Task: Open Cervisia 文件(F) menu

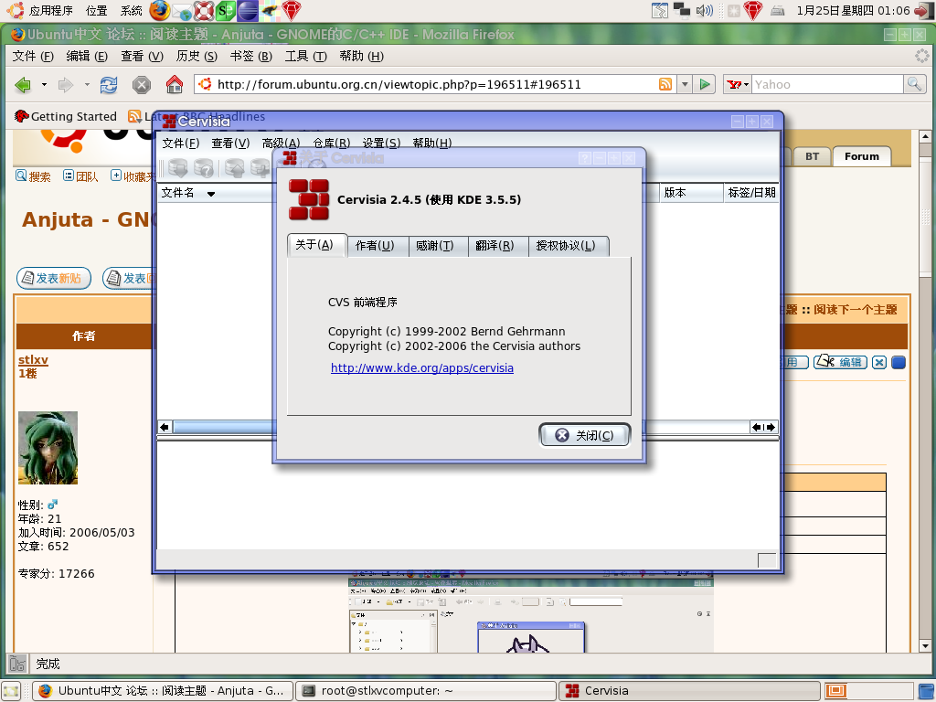Action: (x=180, y=144)
